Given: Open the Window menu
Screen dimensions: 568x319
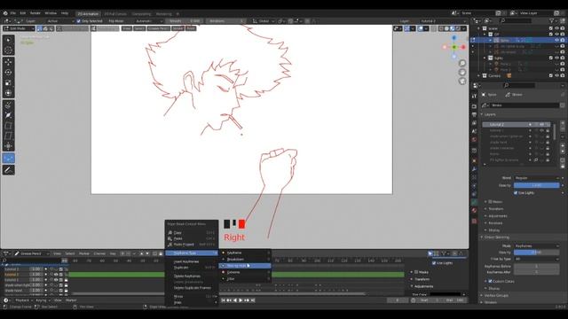Looking at the screenshot, I should coord(51,13).
